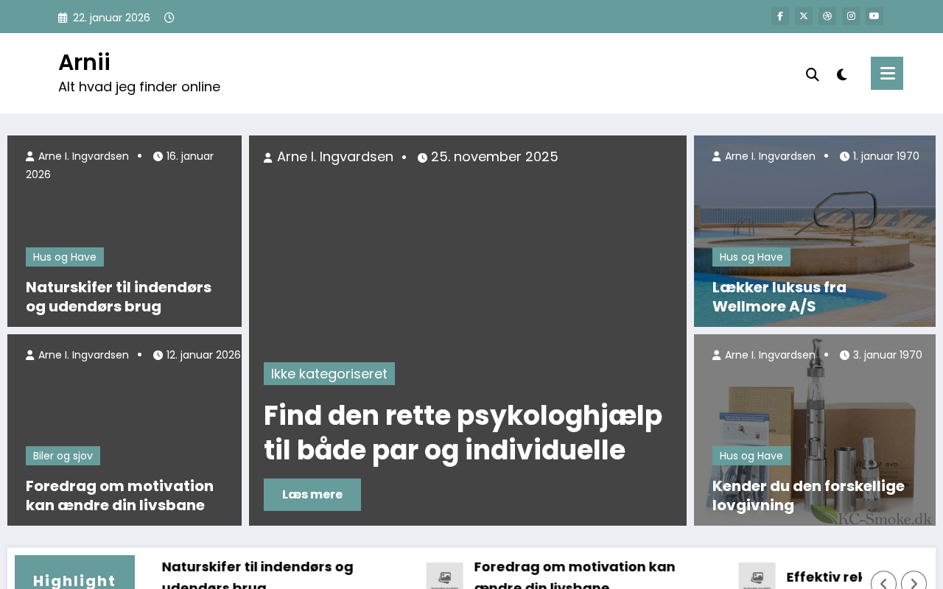Click the "Læs mere" button

312,495
